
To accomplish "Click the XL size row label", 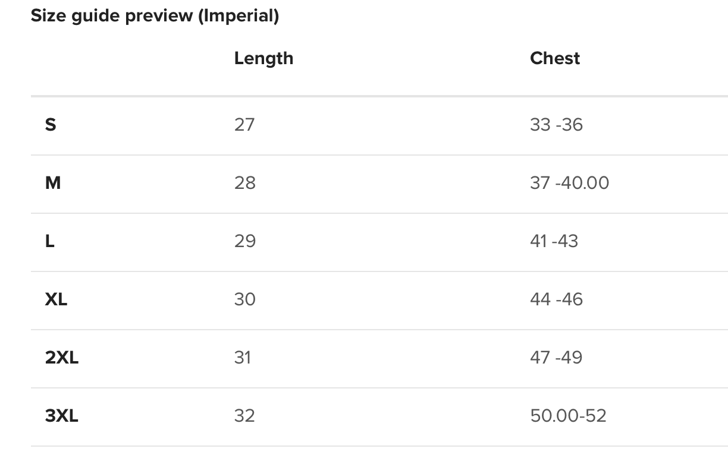I will point(56,299).
